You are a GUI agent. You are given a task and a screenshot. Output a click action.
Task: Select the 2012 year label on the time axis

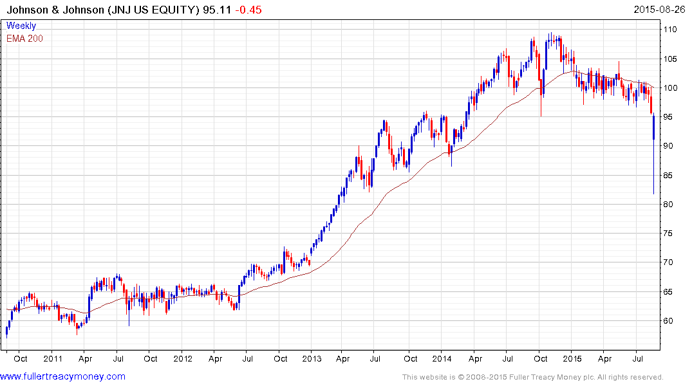183,358
